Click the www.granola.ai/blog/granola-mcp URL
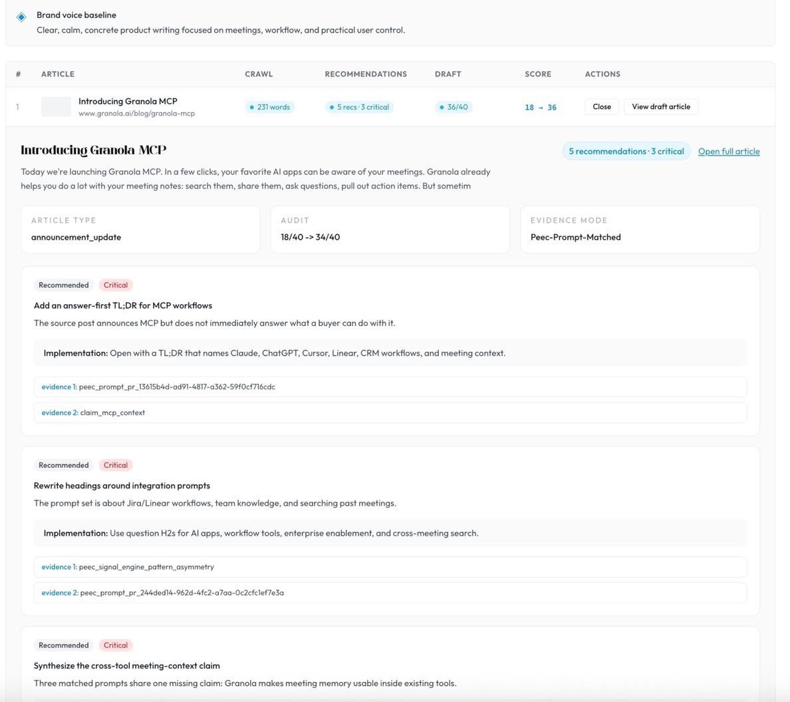 point(136,114)
